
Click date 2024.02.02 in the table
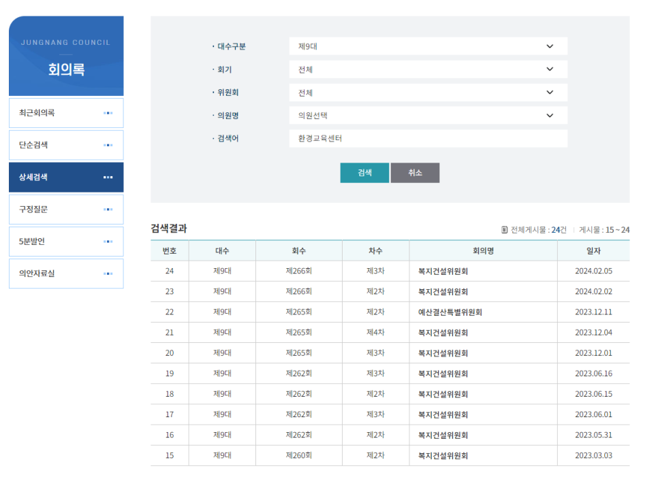593,292
